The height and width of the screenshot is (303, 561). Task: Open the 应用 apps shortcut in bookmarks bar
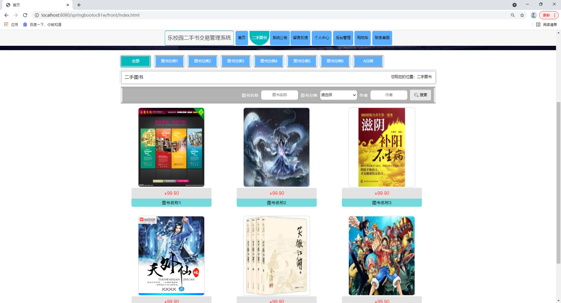[x=11, y=24]
